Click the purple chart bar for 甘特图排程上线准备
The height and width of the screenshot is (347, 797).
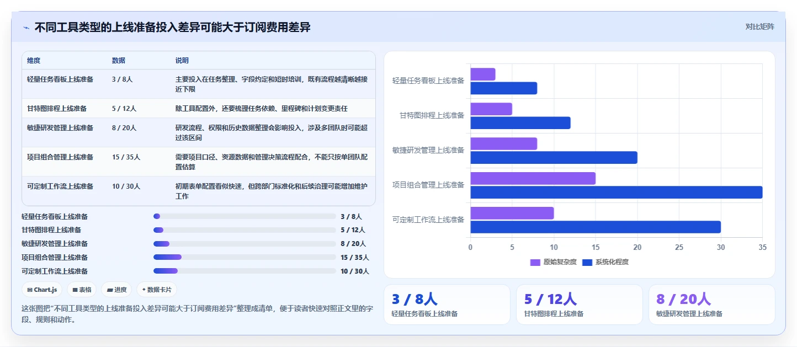491,109
